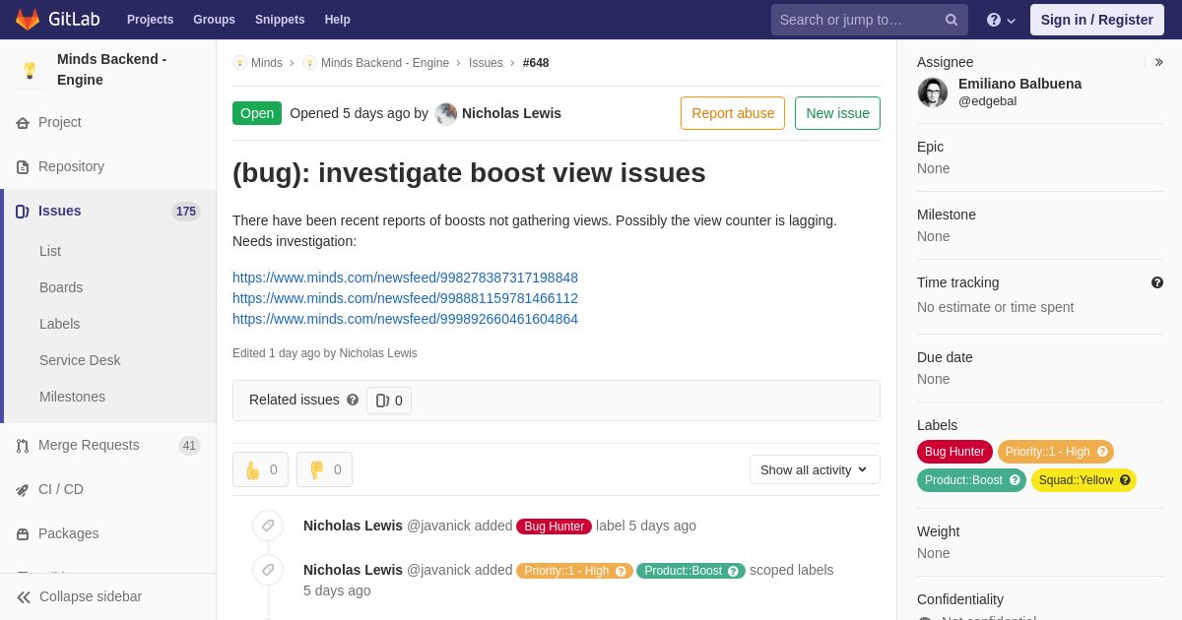This screenshot has height=620, width=1182.
Task: Click the Issues count badge 175
Action: point(186,212)
